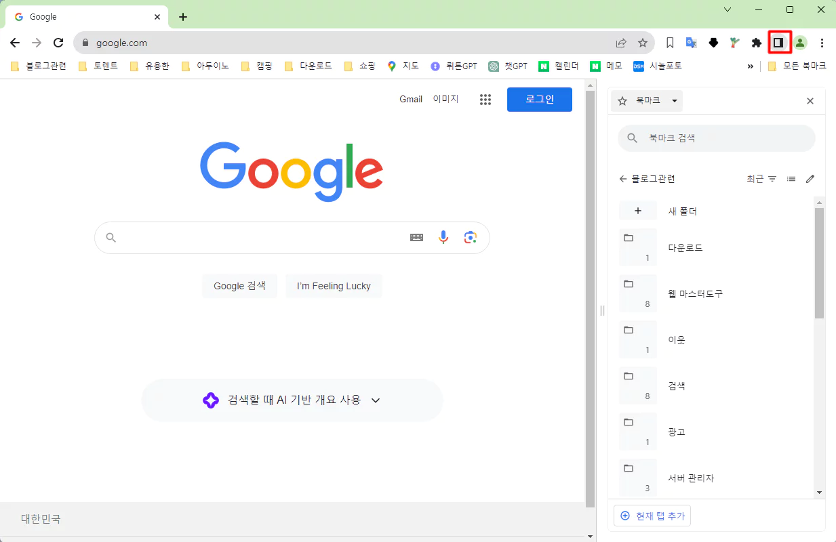This screenshot has width=836, height=542.
Task: Open the Chrome three-dot menu
Action: click(x=822, y=43)
